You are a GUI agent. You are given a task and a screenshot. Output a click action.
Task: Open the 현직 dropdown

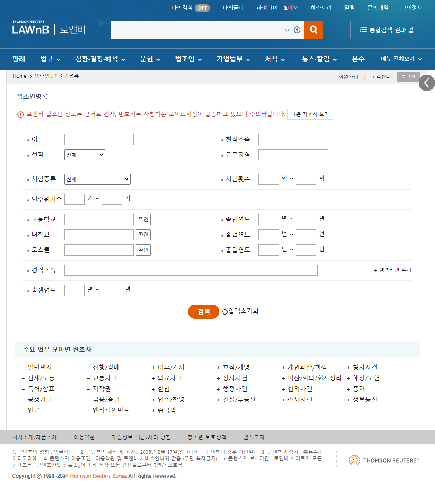85,155
